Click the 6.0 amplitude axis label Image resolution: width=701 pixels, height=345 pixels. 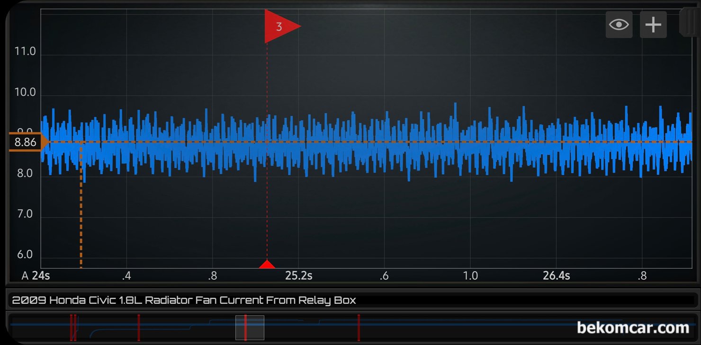coord(25,255)
